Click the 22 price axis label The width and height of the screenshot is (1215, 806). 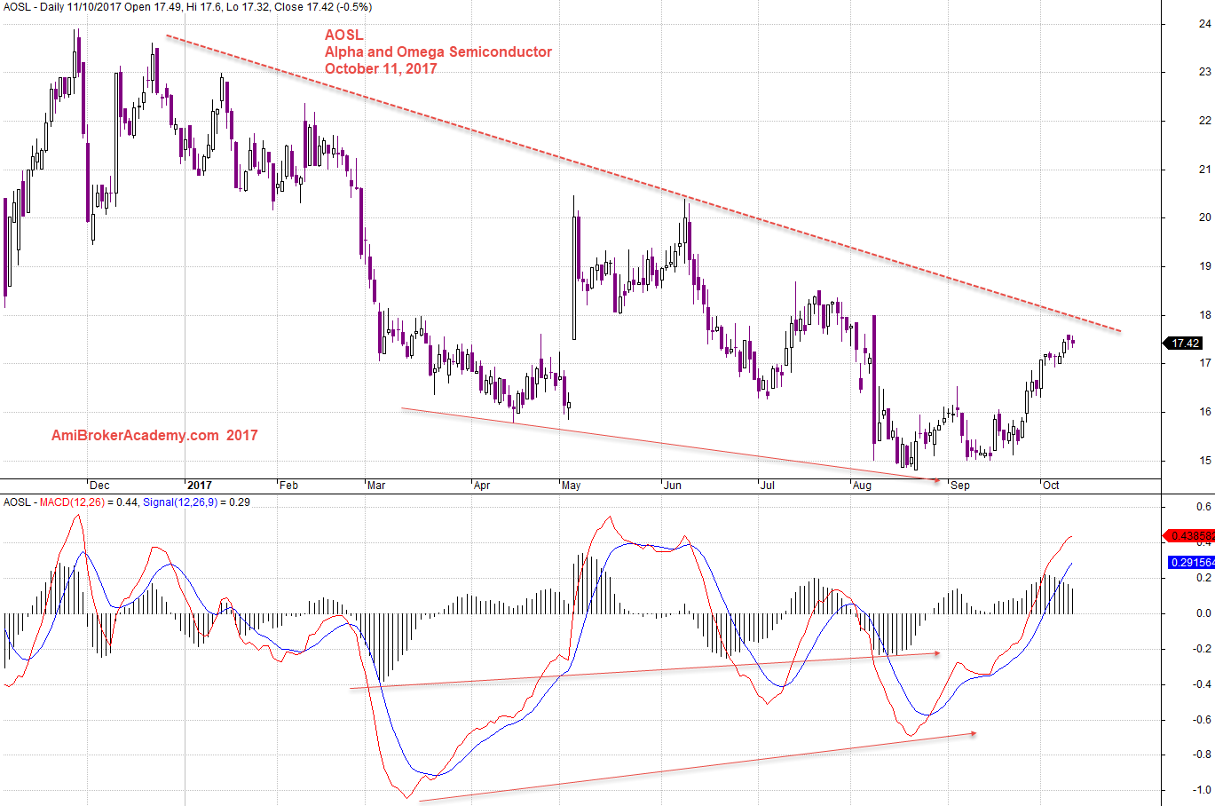(1205, 121)
